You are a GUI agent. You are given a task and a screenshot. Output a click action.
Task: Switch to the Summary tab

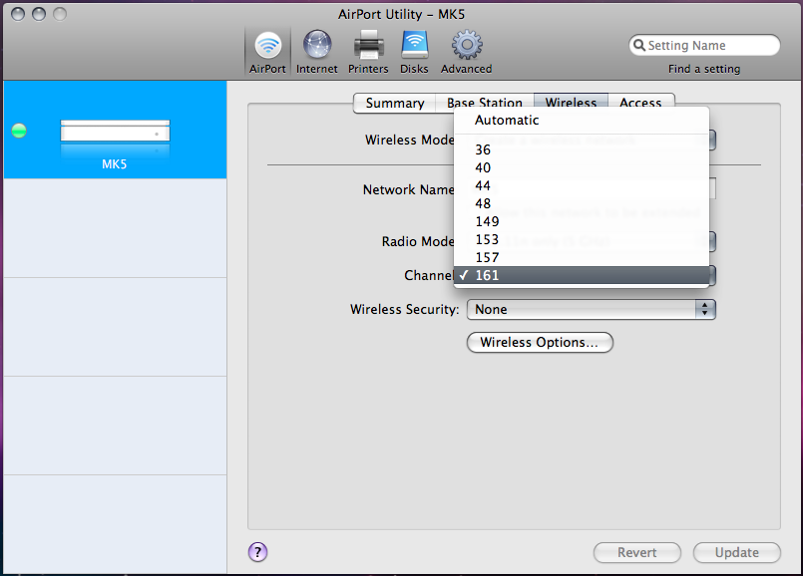point(395,104)
